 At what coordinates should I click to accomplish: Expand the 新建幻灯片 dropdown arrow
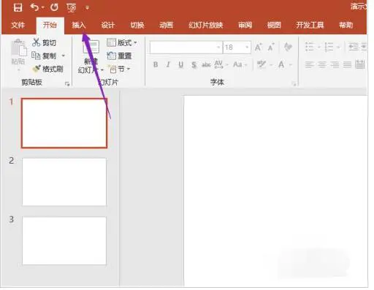102,70
